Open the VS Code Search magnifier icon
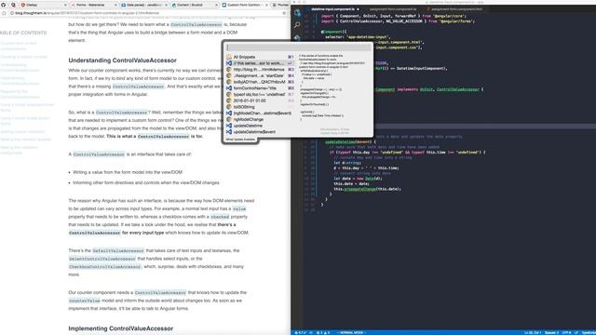 tap(297, 25)
